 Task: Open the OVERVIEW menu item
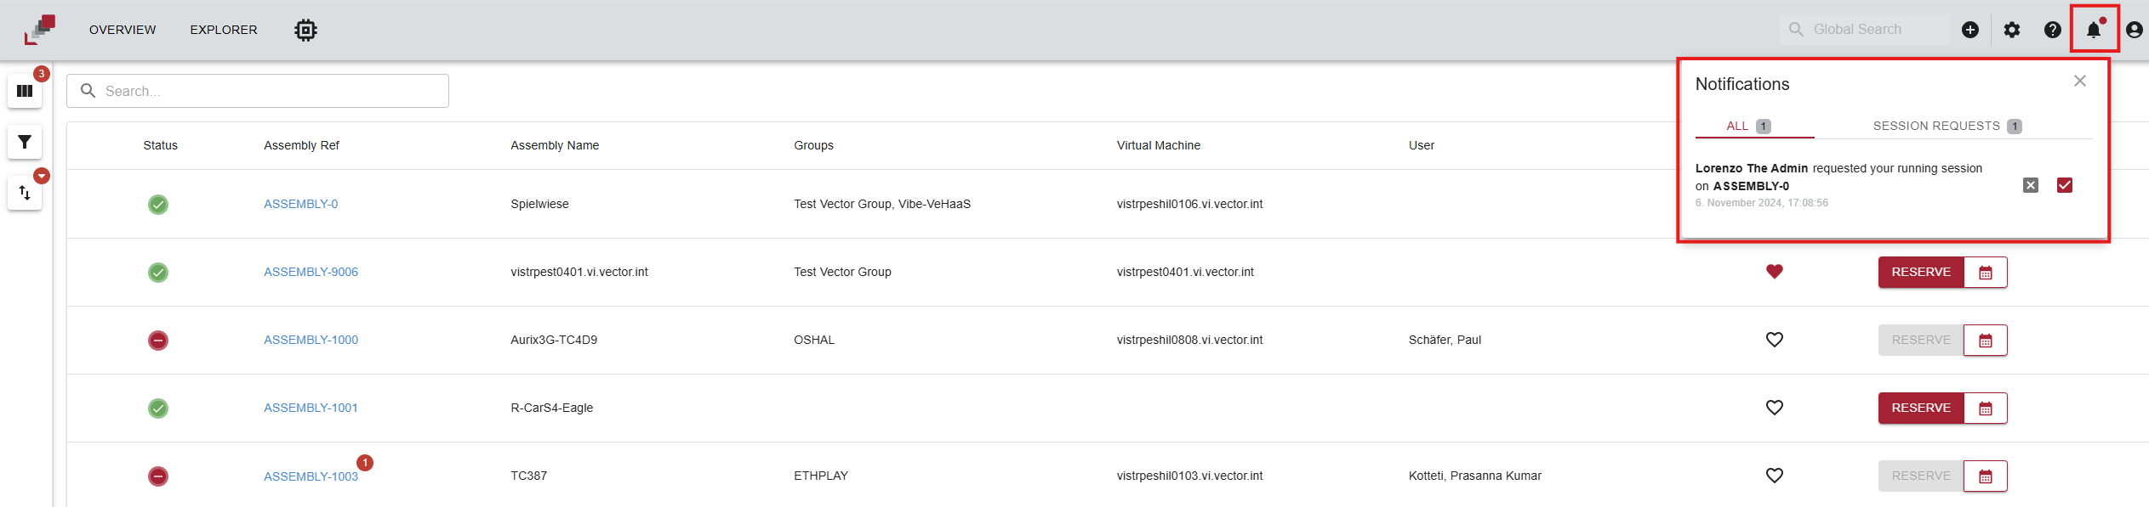(x=123, y=30)
